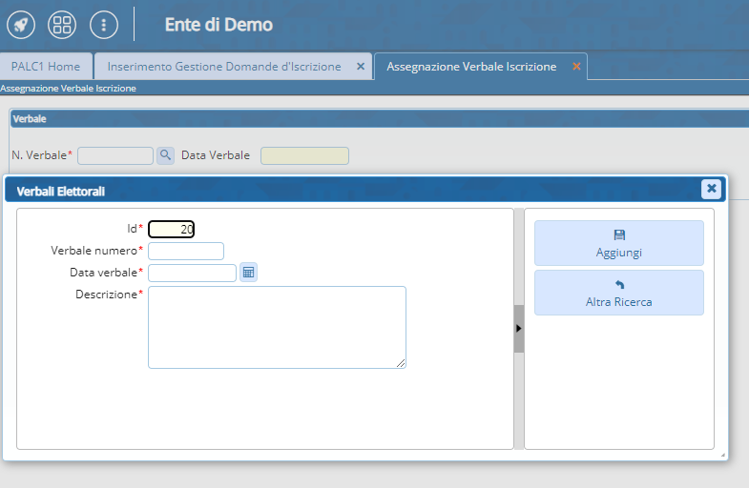Switch to Inserimento Gestione Domande d'Iscrizione tab

point(223,67)
